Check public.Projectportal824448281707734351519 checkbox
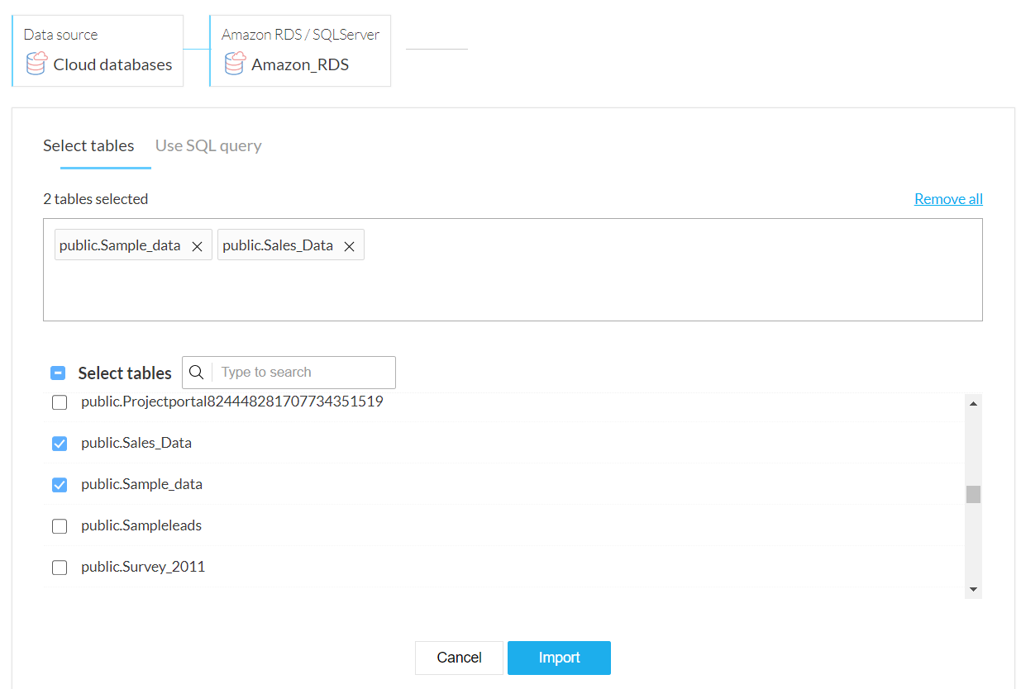 tap(60, 403)
